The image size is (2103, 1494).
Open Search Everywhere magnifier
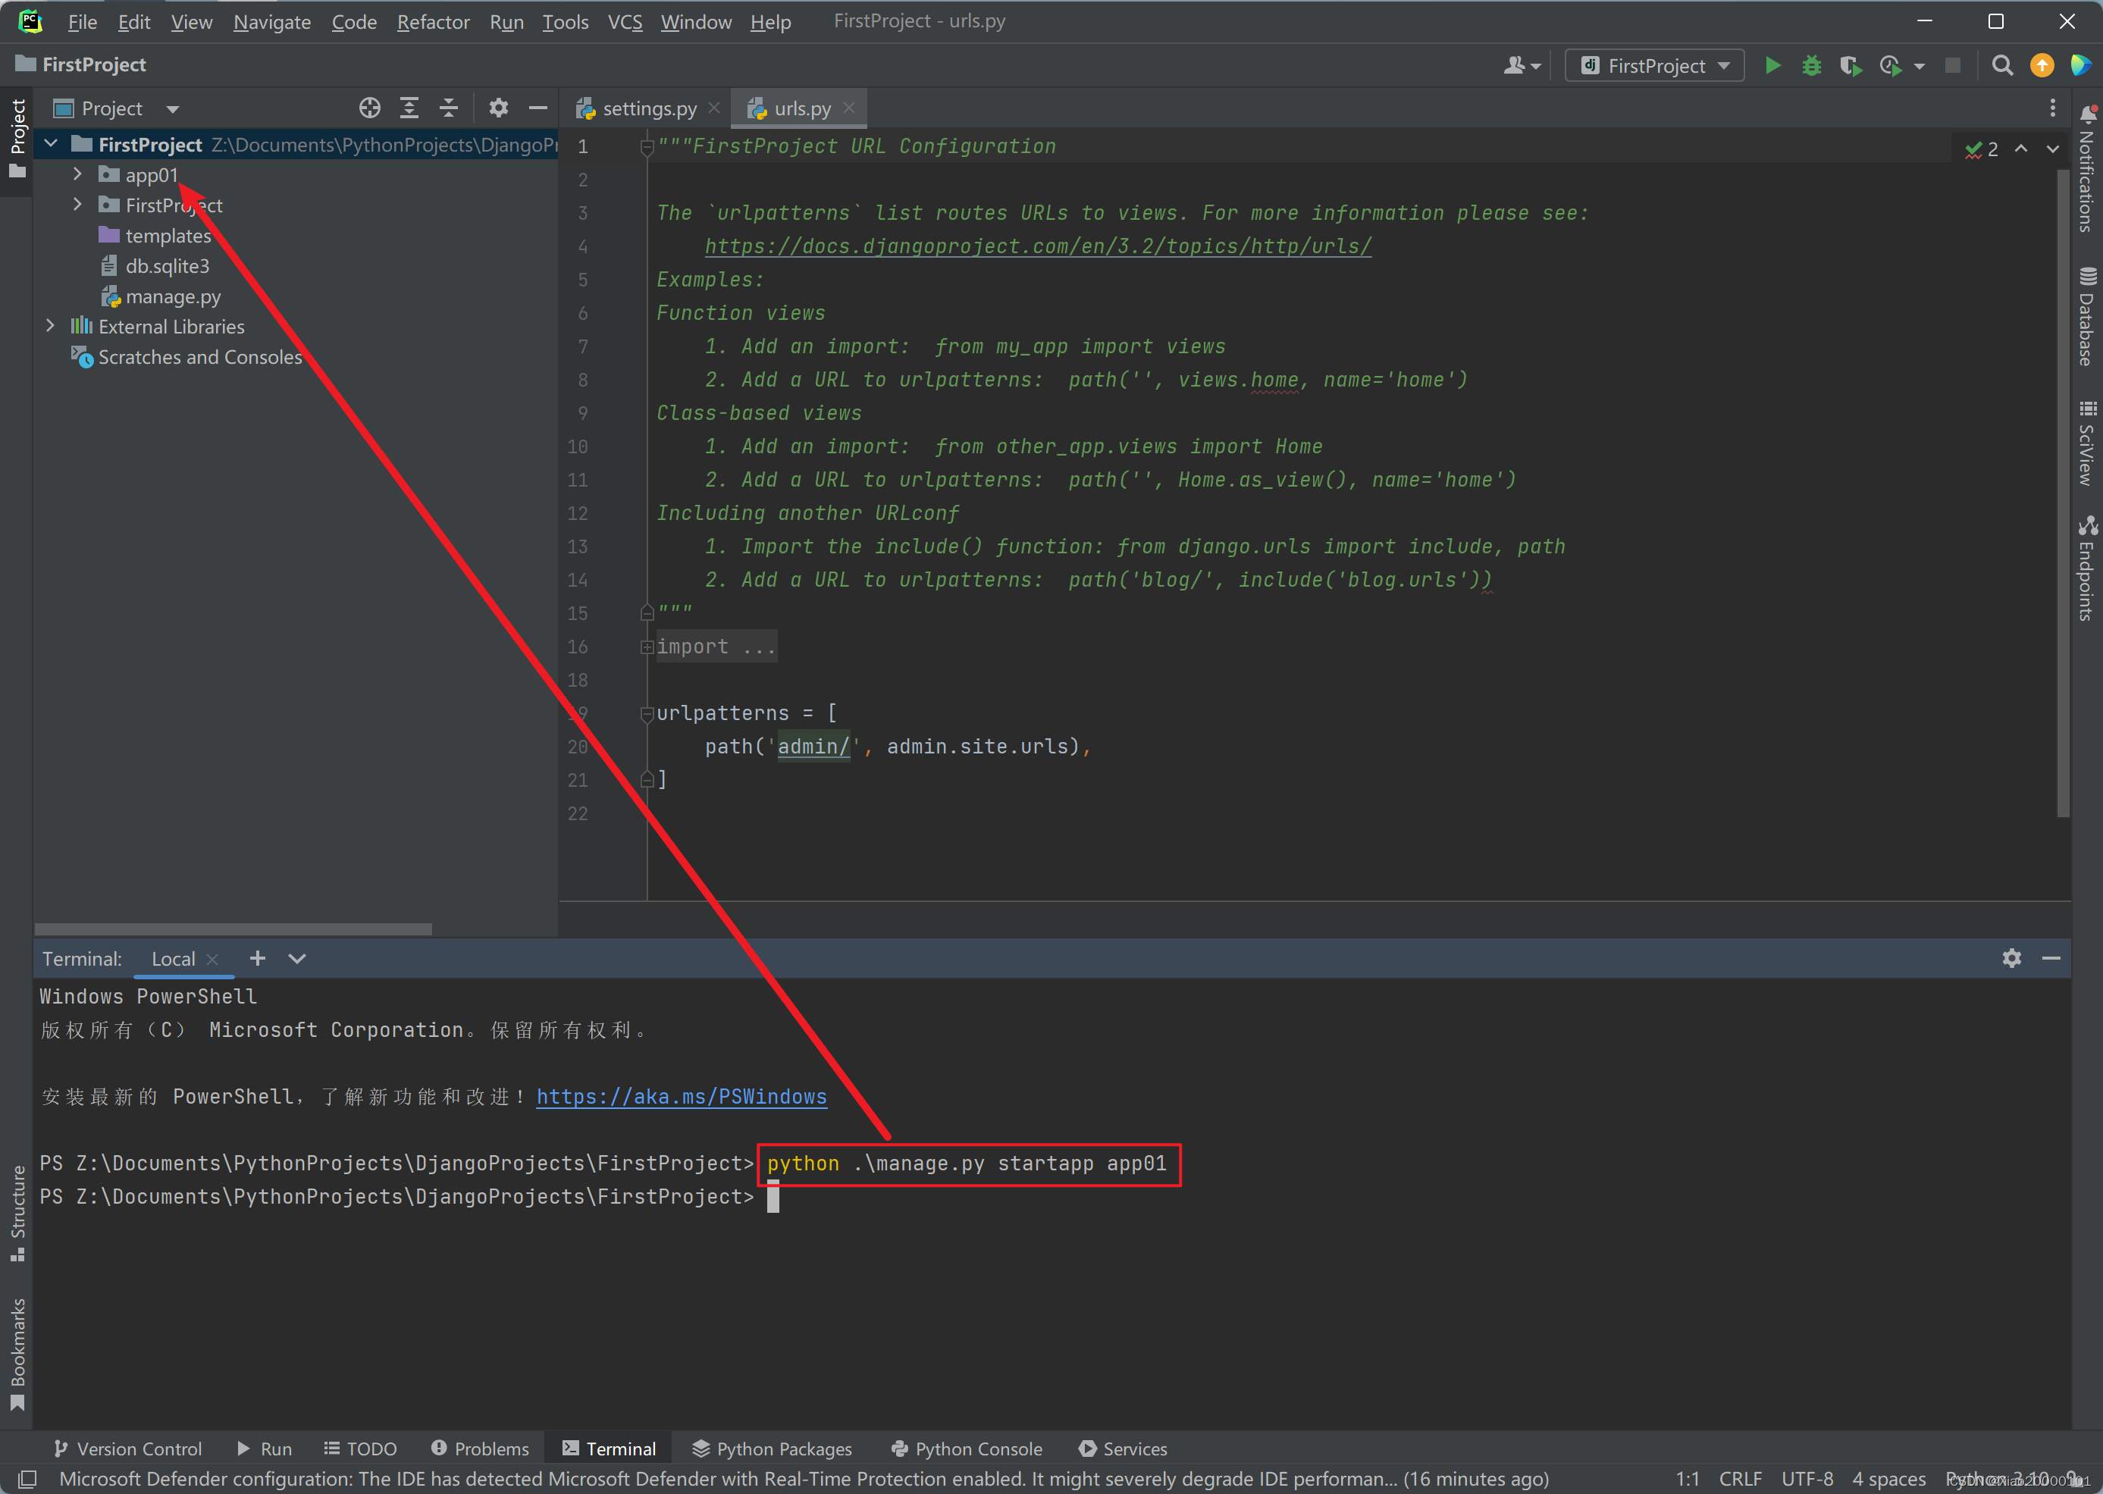(2002, 65)
